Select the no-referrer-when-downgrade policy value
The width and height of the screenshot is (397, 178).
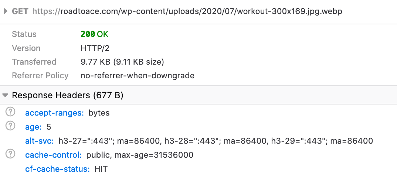pos(138,76)
